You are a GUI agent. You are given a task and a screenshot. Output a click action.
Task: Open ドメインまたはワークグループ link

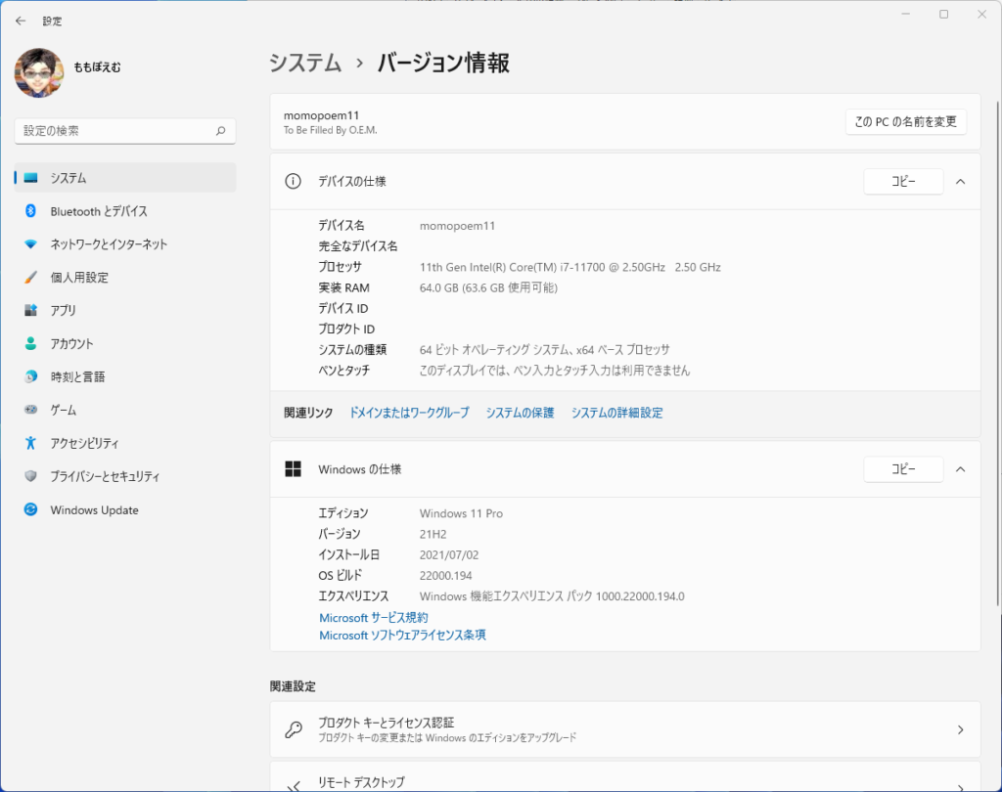[409, 413]
